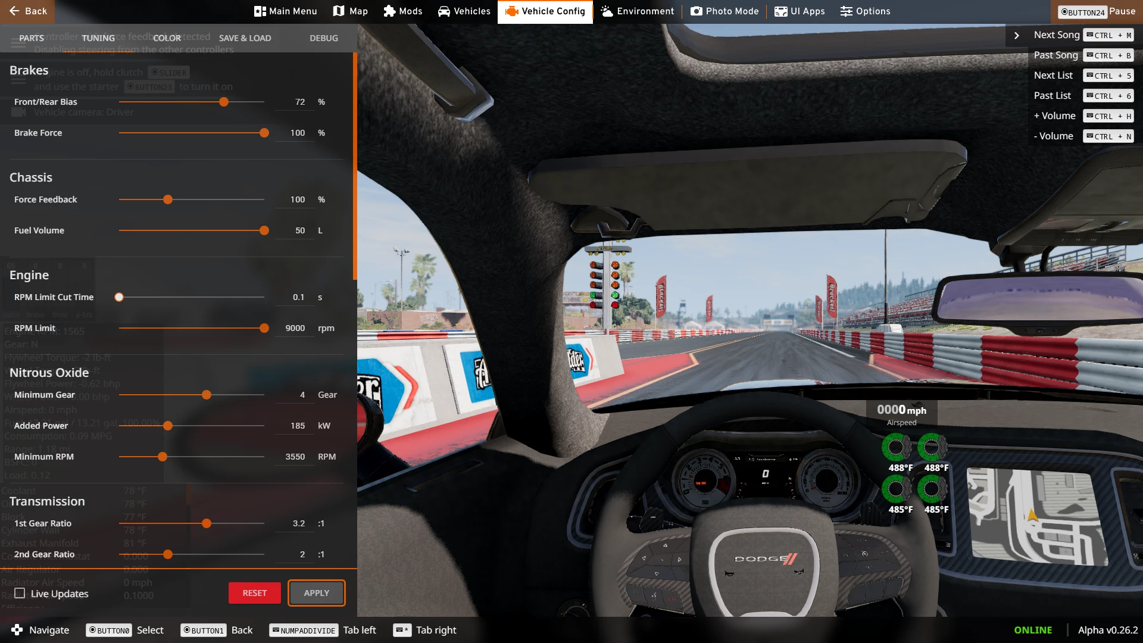Apply the tuning changes
Viewport: 1143px width, 643px height.
[316, 592]
